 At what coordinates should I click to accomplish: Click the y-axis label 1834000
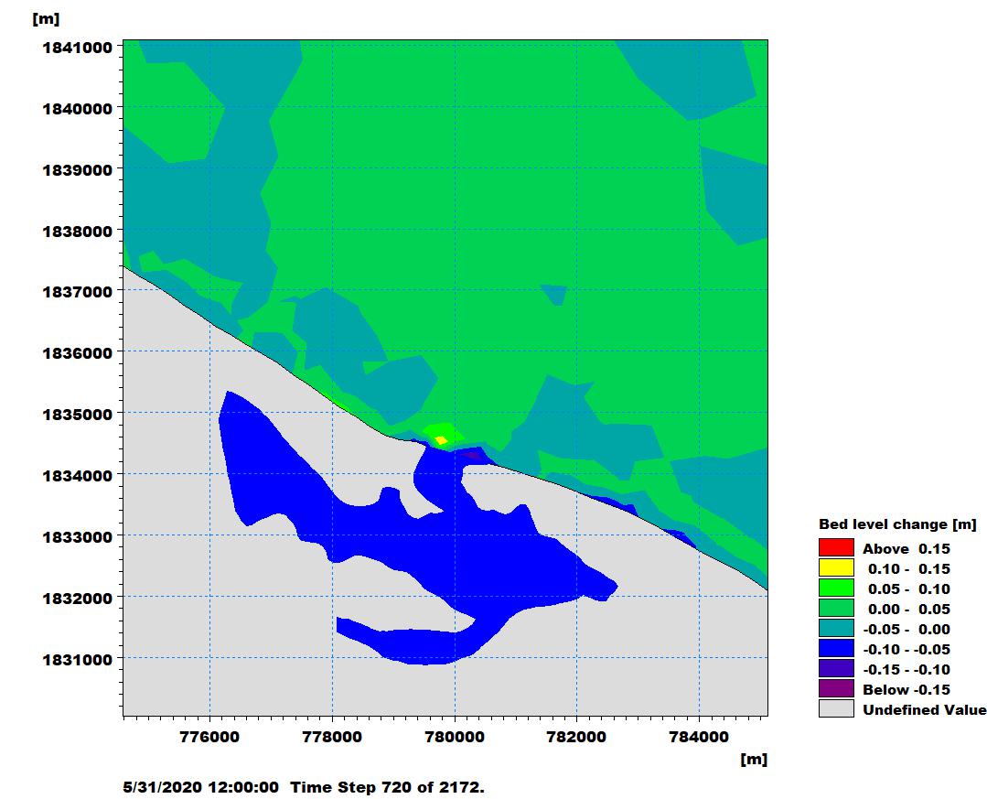tap(78, 475)
